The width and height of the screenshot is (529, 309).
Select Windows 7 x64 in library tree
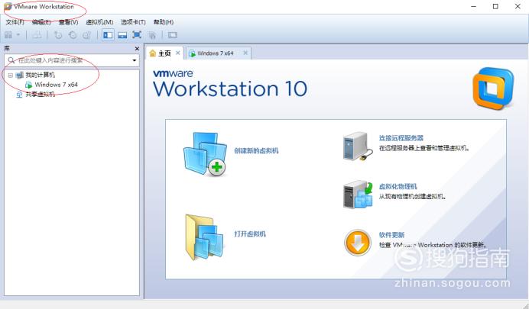coord(56,85)
